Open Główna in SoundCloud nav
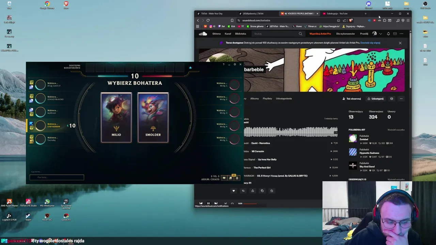This screenshot has height=245, width=436. [217, 34]
